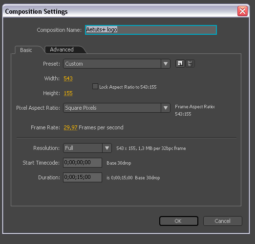Viewport: 255px width, 244px height.
Task: Click the Full resolution combo box
Action: click(x=87, y=148)
